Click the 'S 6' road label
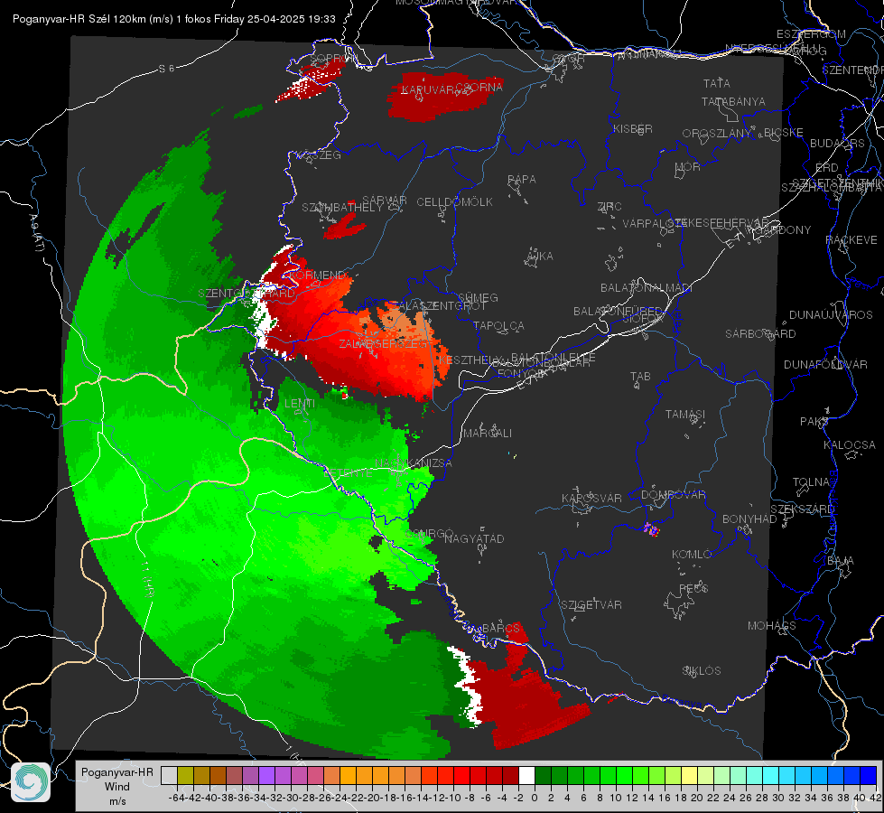Image resolution: width=884 pixels, height=813 pixels. pyautogui.click(x=166, y=69)
